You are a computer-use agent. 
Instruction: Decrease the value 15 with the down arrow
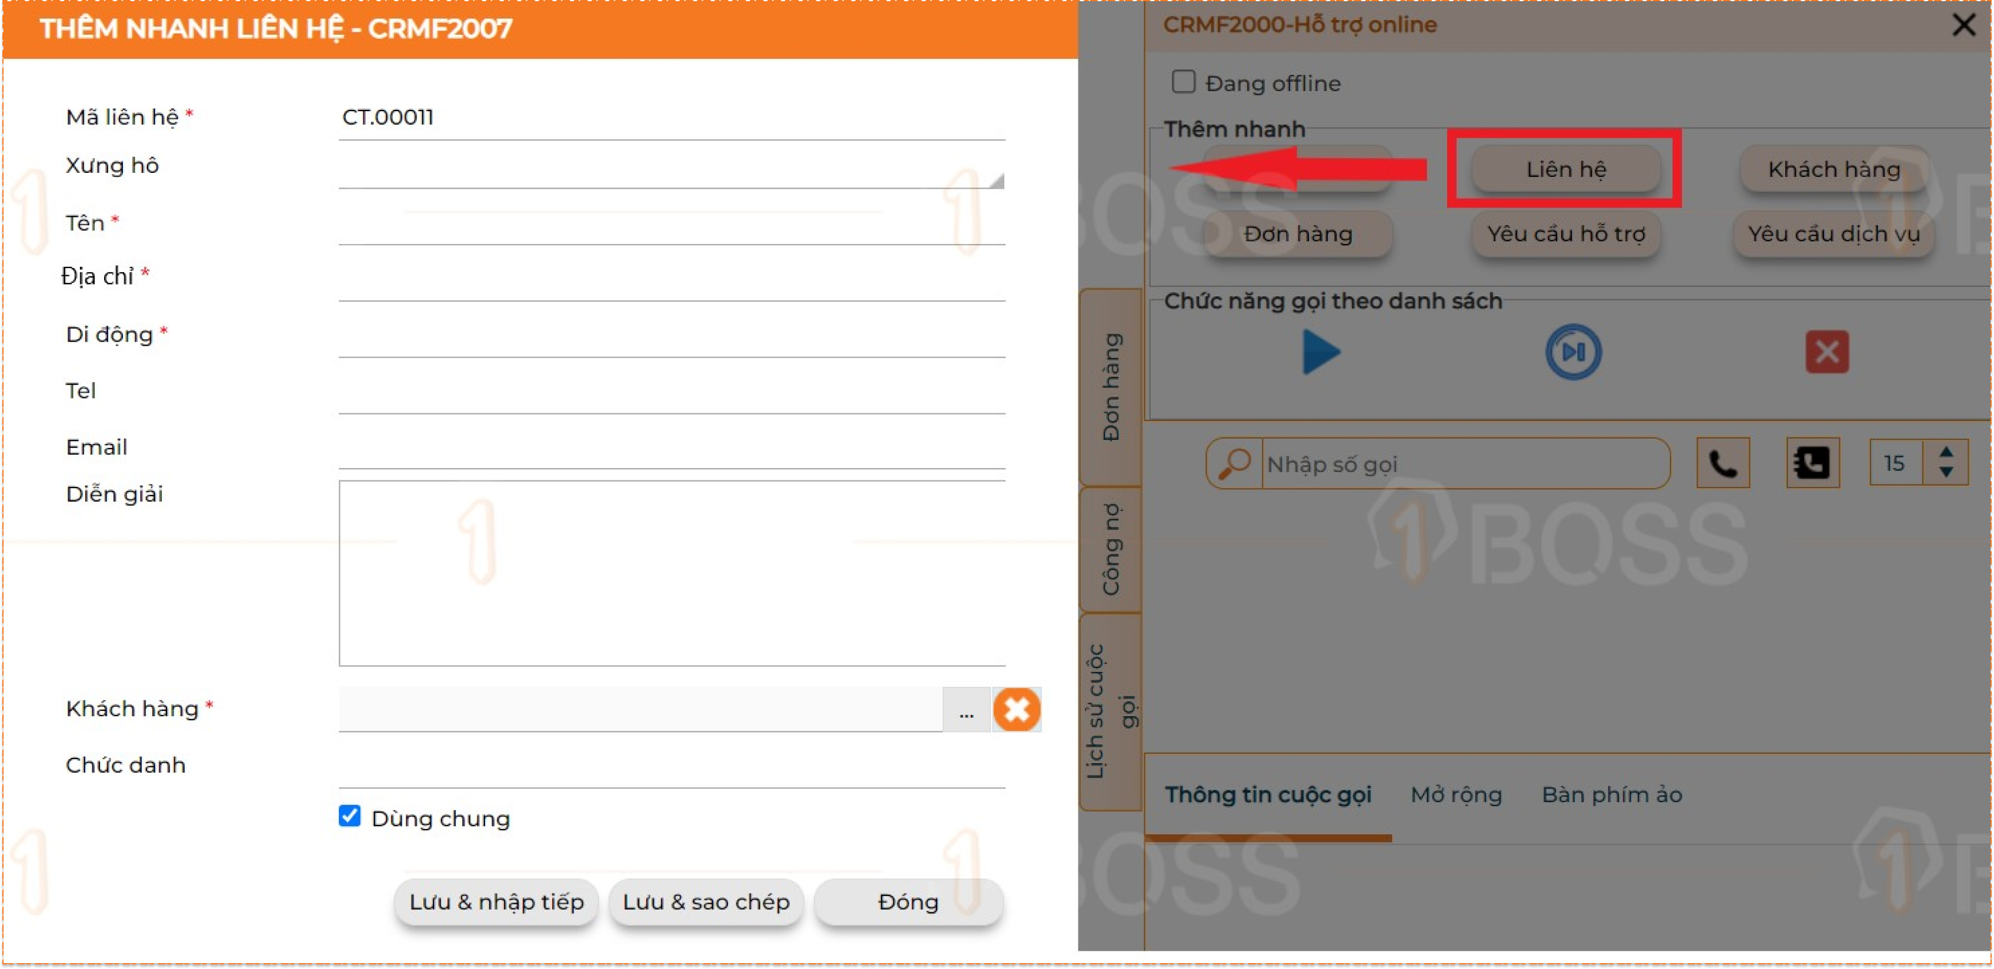click(x=1946, y=473)
